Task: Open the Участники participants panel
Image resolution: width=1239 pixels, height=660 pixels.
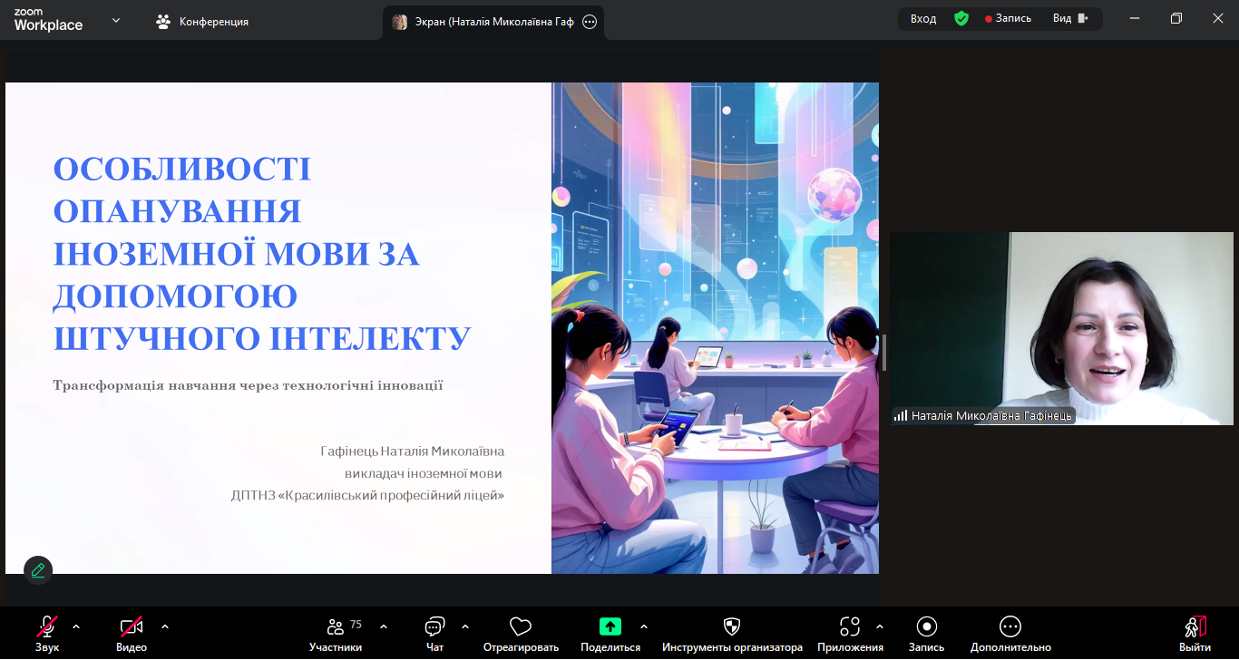Action: 336,626
